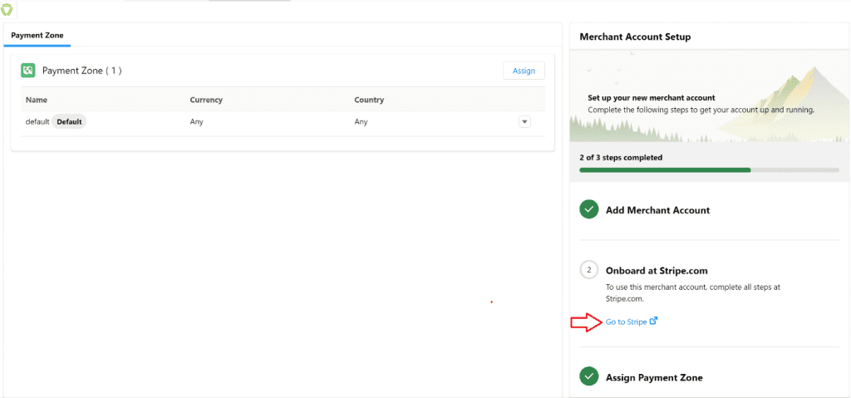Screen dimensions: 851x398
Task: Click the green shield app logo
Action: 7,10
